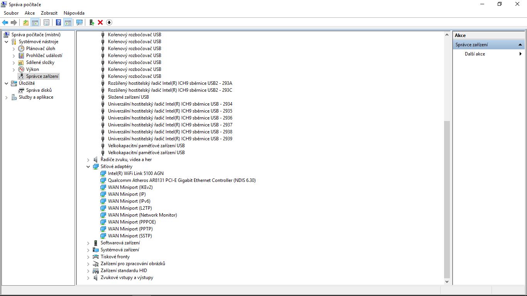Expand Zařízení pro zpracování obrázků arrow
The image size is (527, 296).
click(88, 264)
